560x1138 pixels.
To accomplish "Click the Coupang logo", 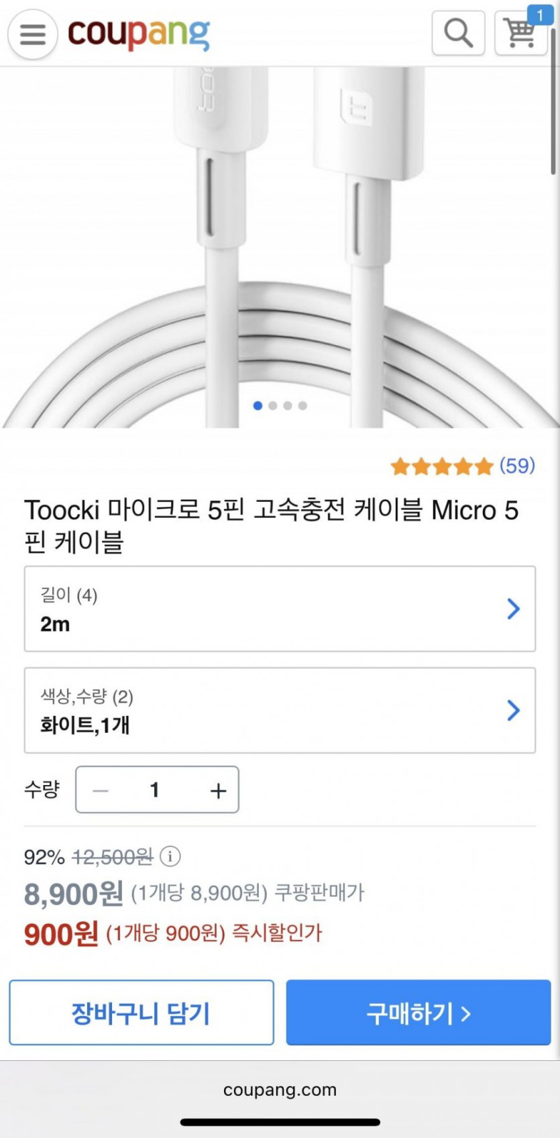I will [x=139, y=34].
